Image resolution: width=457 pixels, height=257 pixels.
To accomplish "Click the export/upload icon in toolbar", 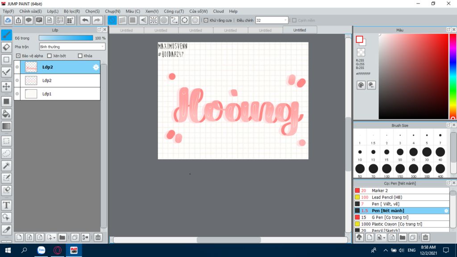I will [x=18, y=21].
